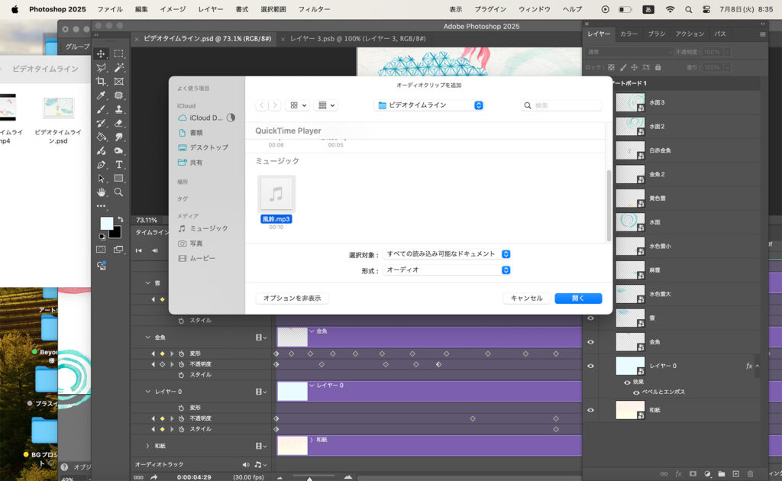The height and width of the screenshot is (481, 782).
Task: Choose the Path Selection arrow tool
Action: point(102,179)
